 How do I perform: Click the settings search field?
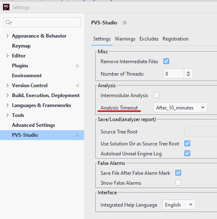(x=42, y=22)
